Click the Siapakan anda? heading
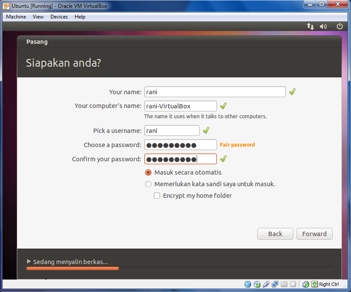 [63, 63]
